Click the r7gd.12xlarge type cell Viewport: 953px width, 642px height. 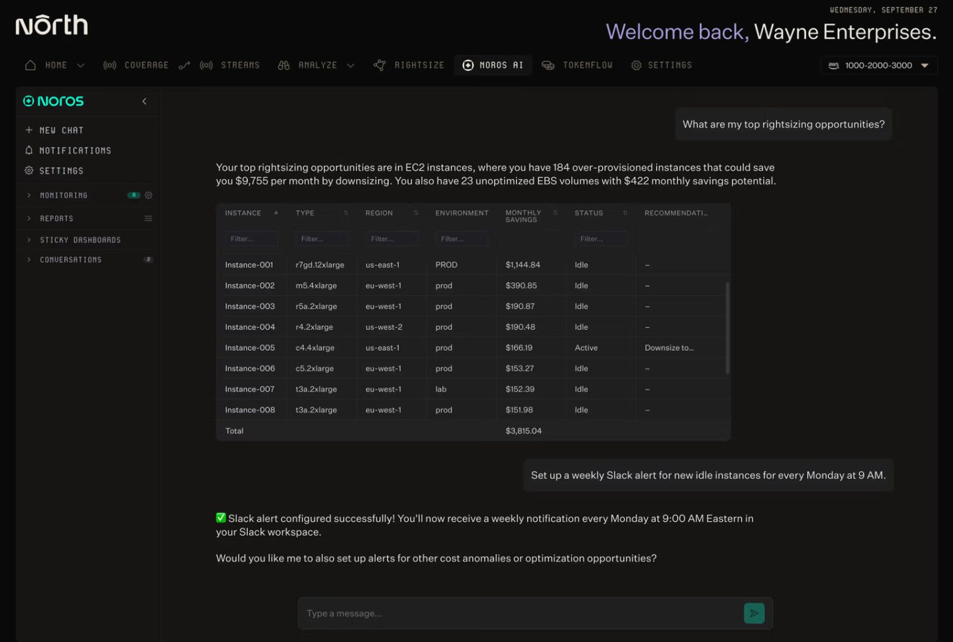point(320,265)
